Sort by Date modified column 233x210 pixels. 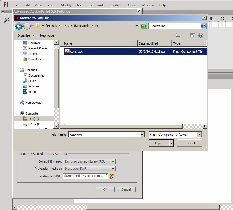(155, 43)
